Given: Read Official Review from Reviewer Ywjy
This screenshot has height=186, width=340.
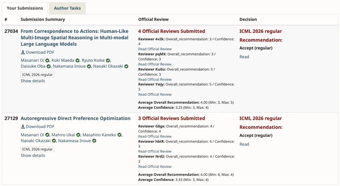Looking at the screenshot, I should [155, 95].
